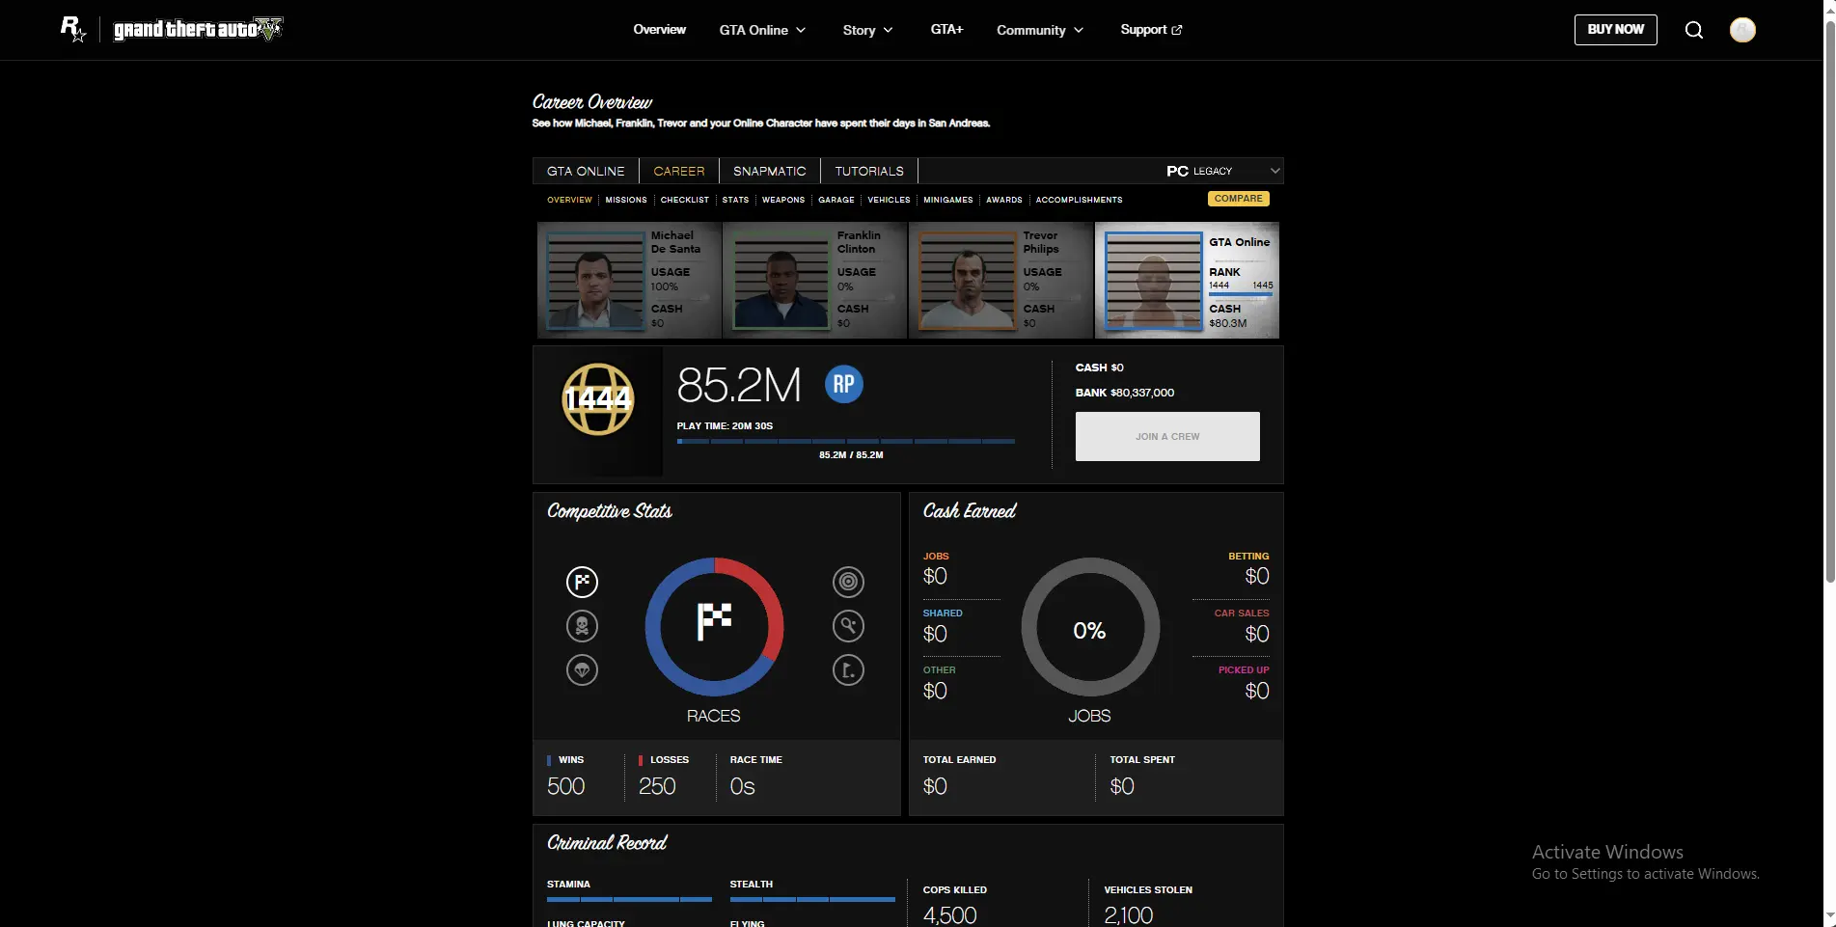Click the JOIN A CREW button
The width and height of the screenshot is (1836, 927).
click(x=1167, y=436)
